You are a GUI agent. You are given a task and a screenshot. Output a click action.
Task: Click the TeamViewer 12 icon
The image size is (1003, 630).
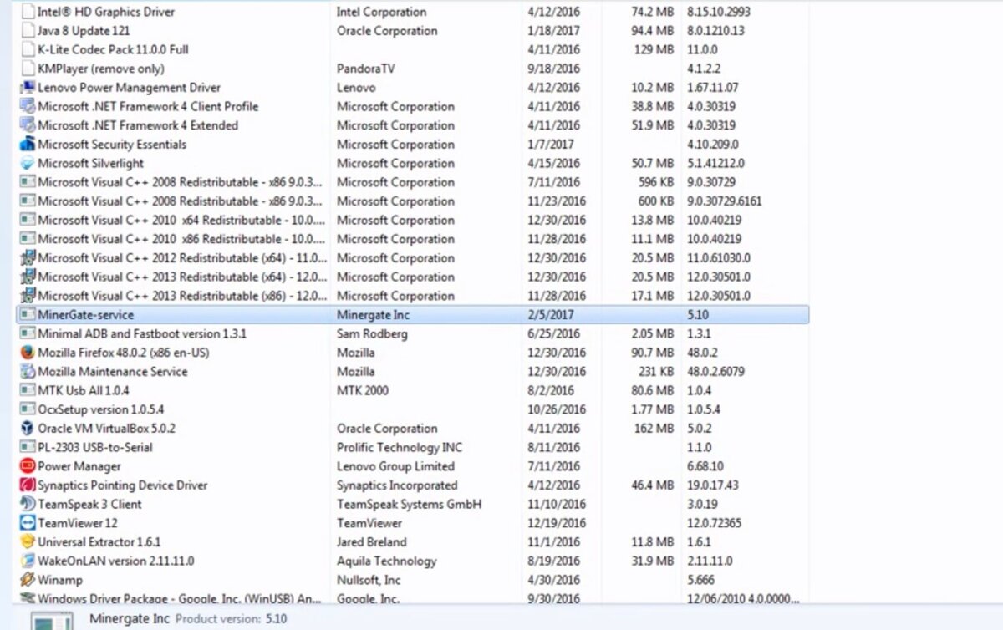[28, 523]
